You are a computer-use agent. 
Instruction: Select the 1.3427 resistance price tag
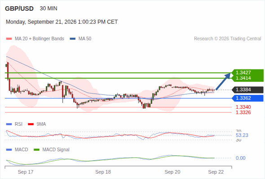click(x=243, y=72)
